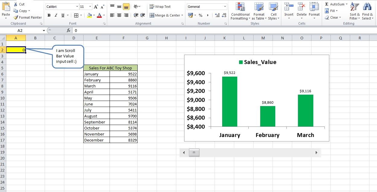Click the Wrap Text icon

tap(159, 6)
